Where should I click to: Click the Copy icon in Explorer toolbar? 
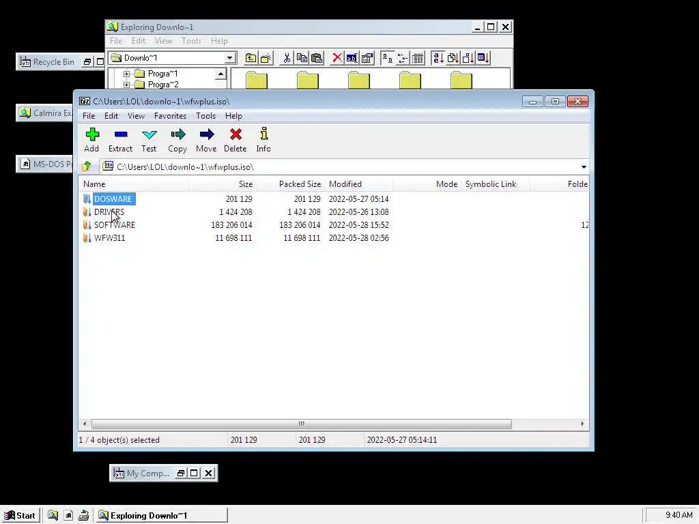302,58
